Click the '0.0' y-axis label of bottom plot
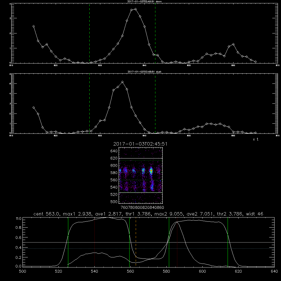This screenshot has width=281, height=281. (19, 266)
